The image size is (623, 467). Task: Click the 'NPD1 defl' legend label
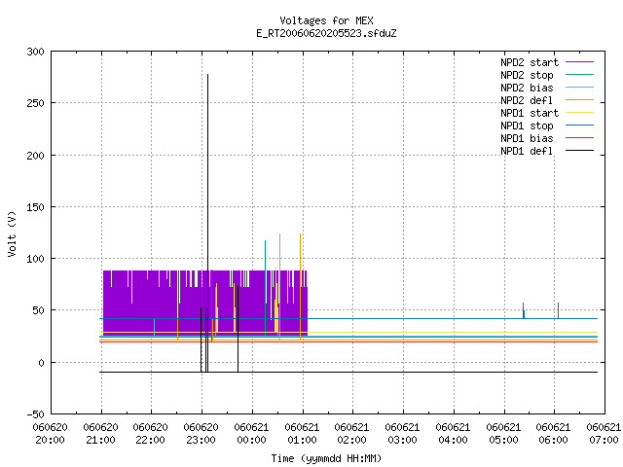(527, 152)
